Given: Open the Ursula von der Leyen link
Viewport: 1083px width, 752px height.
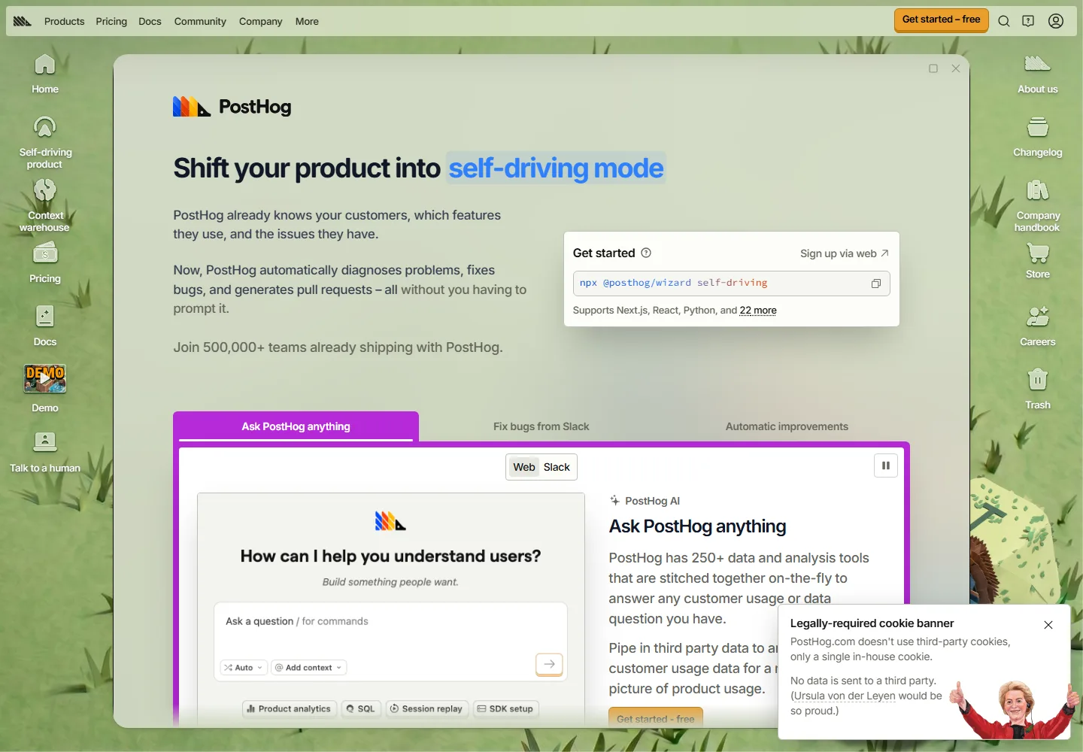Looking at the screenshot, I should (x=845, y=696).
